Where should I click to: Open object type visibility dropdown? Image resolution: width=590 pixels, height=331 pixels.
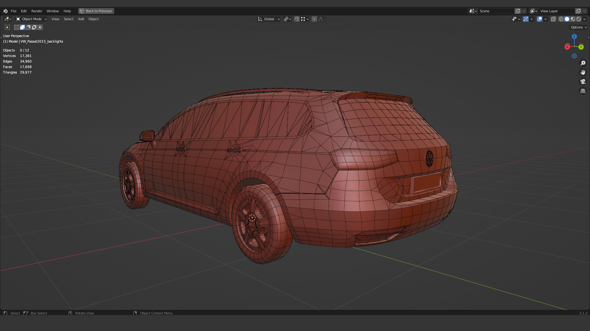(x=516, y=19)
